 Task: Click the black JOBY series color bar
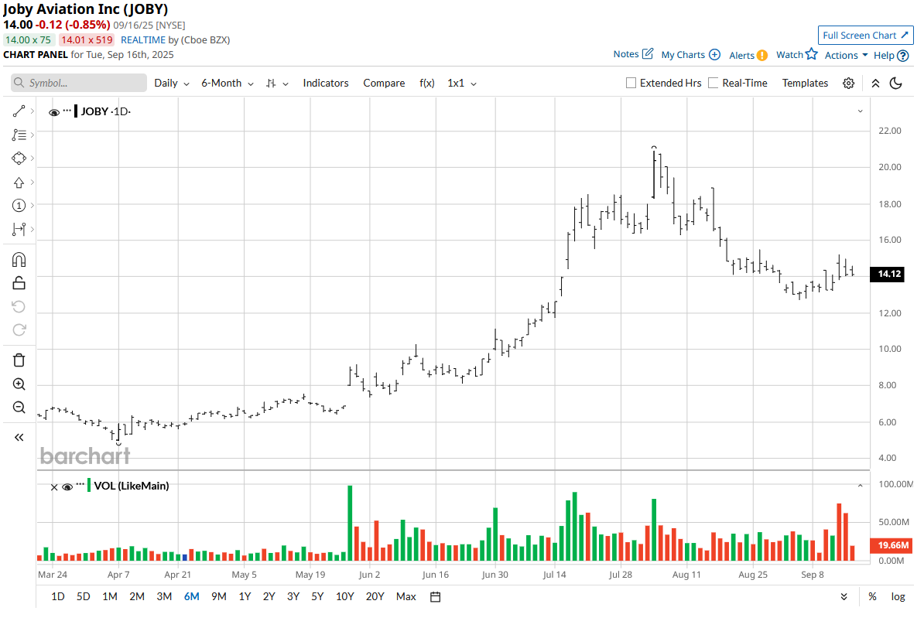click(x=76, y=111)
